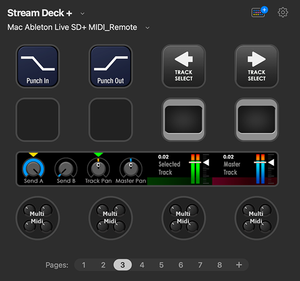Select the first empty key in row two
Viewport: 300px width, 281px height.
(x=37, y=120)
